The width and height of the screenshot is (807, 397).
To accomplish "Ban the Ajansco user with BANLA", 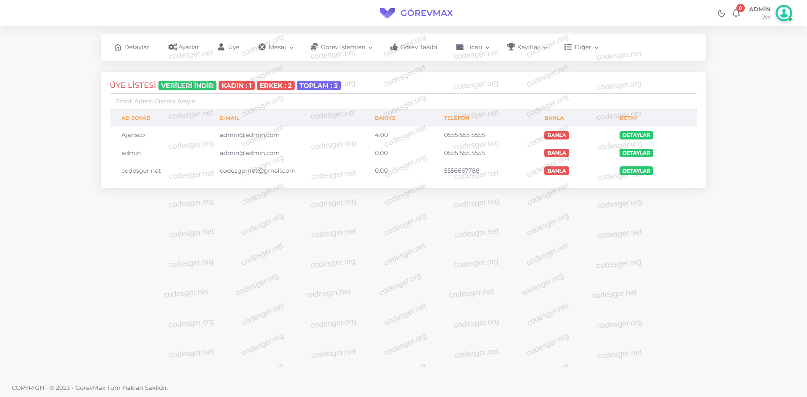I will click(556, 135).
